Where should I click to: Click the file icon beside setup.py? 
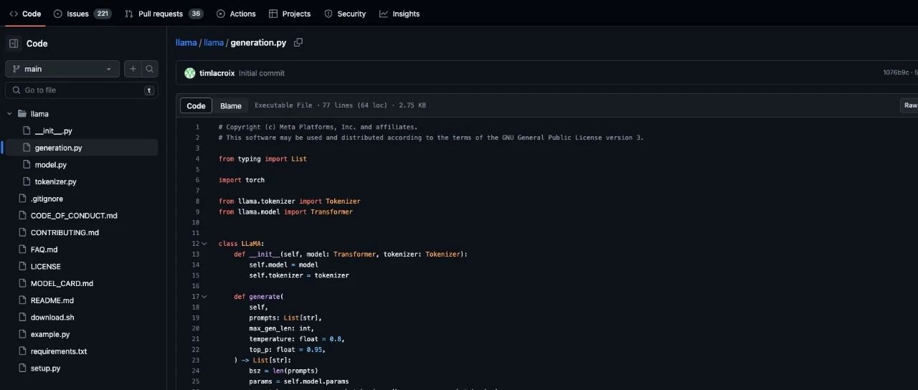click(x=22, y=368)
